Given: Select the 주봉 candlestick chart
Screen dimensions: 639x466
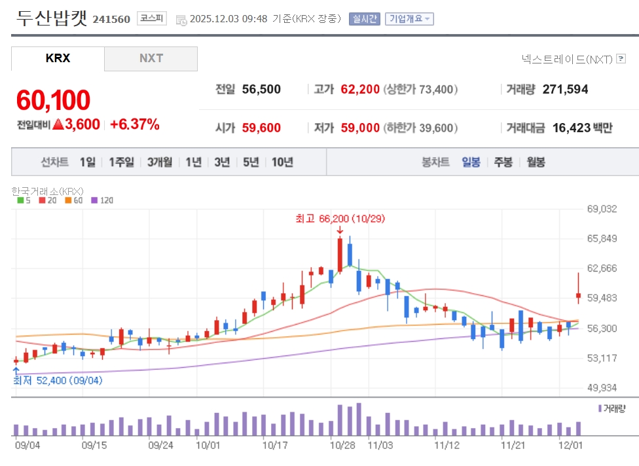Looking at the screenshot, I should 503,162.
